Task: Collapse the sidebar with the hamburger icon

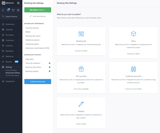Action: pos(18,3)
